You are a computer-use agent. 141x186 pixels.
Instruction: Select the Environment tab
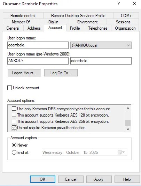pyautogui.click(x=87, y=22)
